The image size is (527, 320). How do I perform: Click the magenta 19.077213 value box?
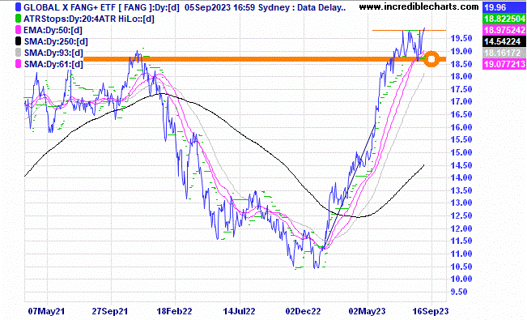pyautogui.click(x=504, y=64)
